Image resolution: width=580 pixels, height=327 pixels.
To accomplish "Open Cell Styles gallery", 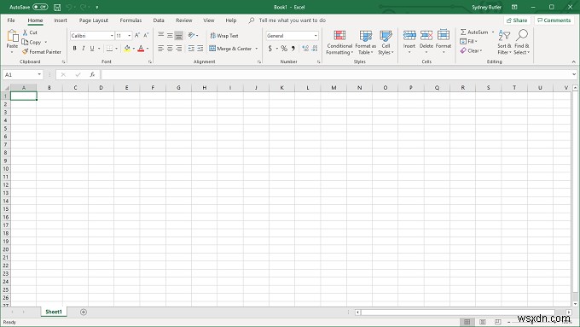I will (386, 42).
